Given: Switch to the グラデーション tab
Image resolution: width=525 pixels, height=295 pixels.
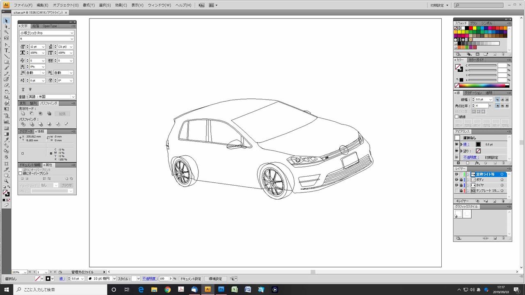Looking at the screenshot, I should pos(473,93).
